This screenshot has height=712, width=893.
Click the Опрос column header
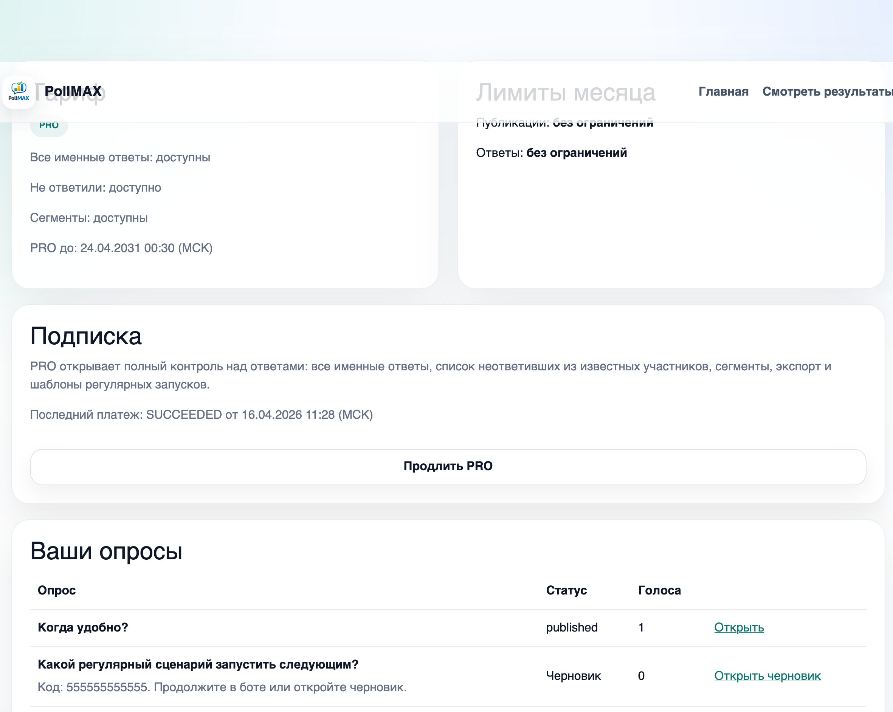click(57, 590)
